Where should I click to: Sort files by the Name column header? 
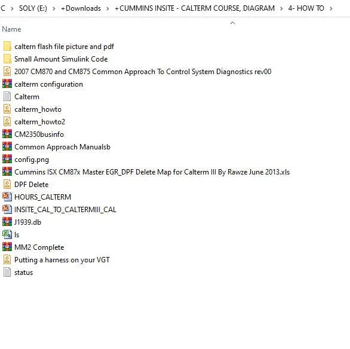(11, 29)
